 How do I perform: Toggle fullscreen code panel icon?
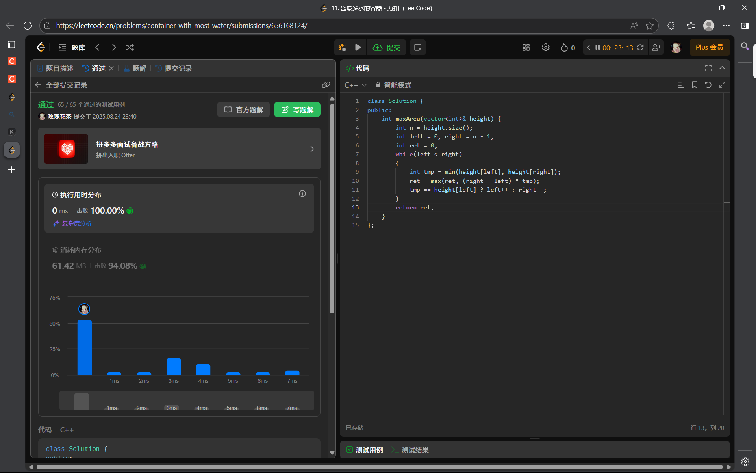(x=708, y=68)
